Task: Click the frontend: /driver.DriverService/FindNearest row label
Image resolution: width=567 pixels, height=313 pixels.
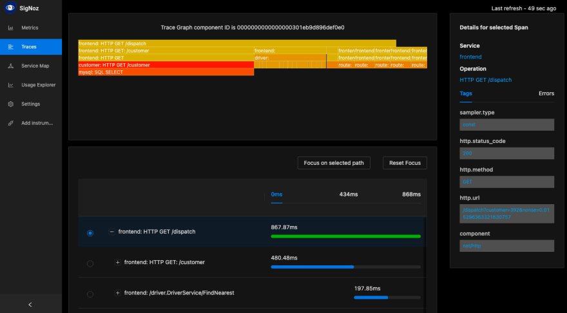Action: click(179, 293)
